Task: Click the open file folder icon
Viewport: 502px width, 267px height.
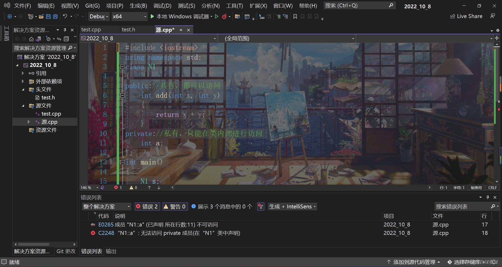Action: 41,16
